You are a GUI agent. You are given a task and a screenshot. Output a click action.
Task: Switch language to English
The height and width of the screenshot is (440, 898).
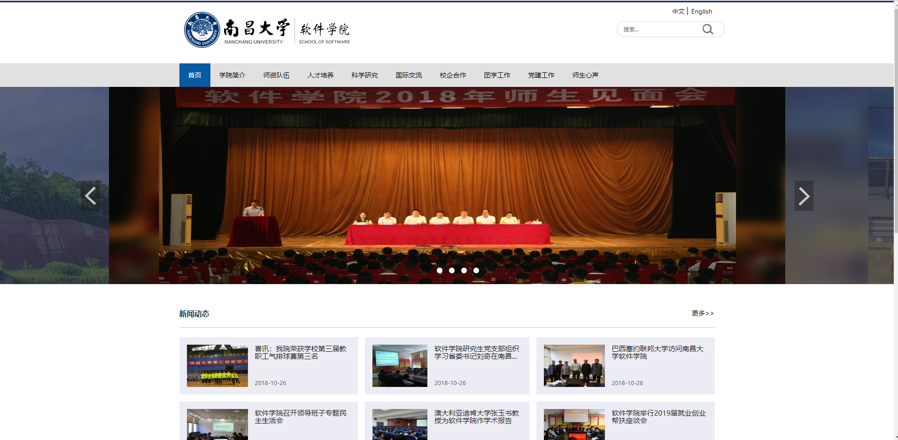click(701, 11)
